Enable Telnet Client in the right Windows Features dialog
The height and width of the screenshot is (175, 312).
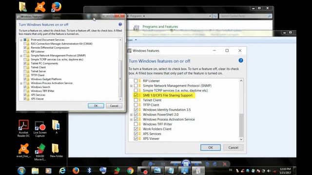pyautogui.click(x=136, y=100)
